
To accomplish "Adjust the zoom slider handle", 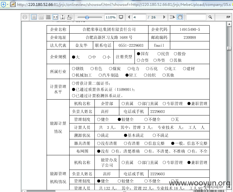I will pos(87,17).
